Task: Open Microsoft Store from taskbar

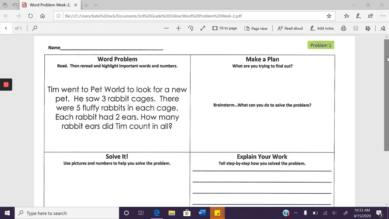Action: 187,213
